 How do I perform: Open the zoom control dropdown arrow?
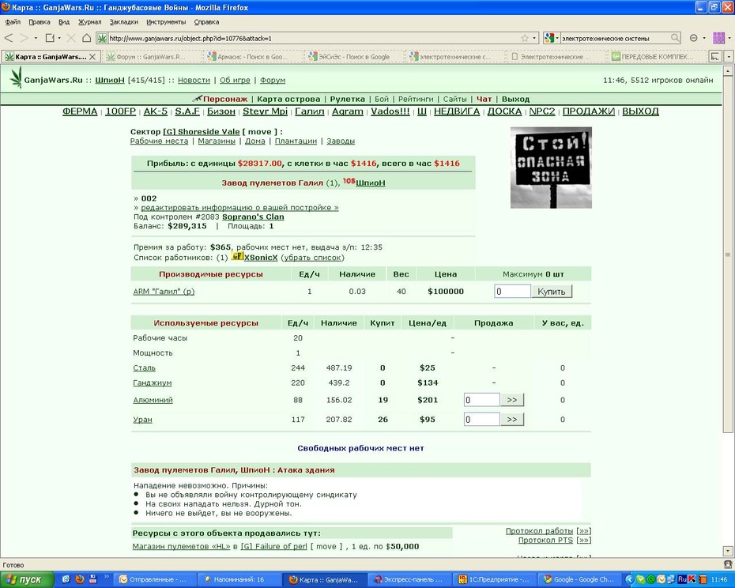pos(704,38)
